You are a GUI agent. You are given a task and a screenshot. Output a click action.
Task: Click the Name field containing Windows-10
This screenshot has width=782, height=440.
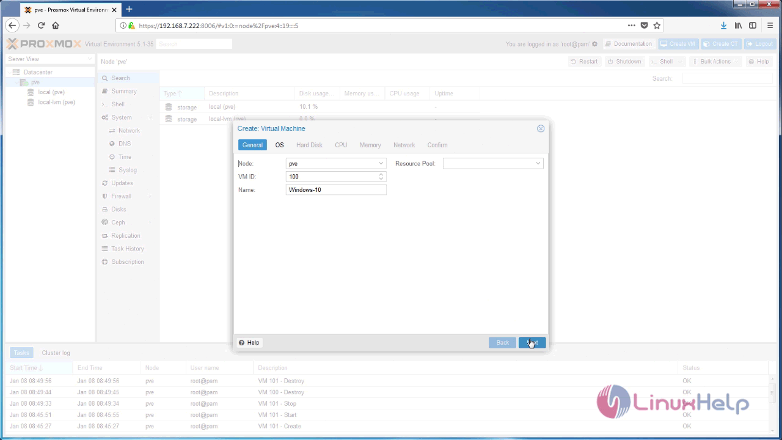click(x=336, y=189)
